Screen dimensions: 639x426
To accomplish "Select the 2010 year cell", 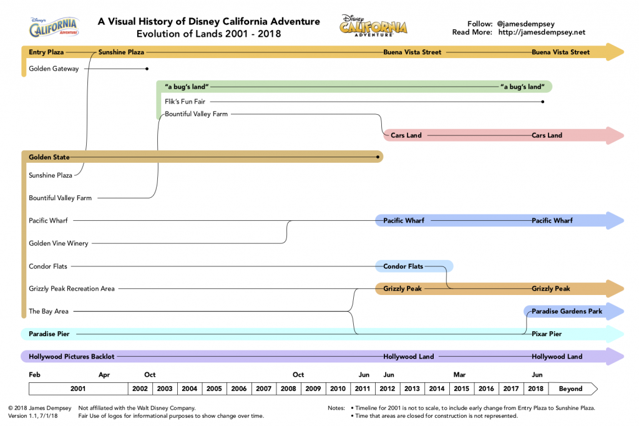I will (338, 389).
